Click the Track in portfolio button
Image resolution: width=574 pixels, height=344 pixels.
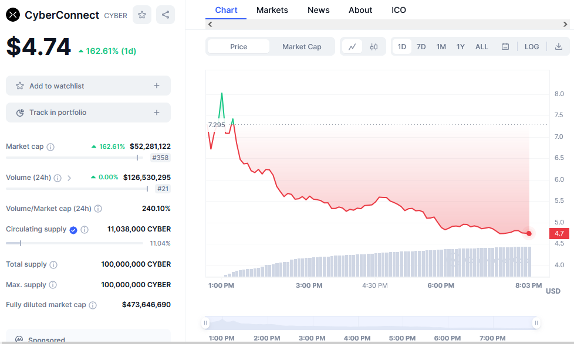[88, 113]
